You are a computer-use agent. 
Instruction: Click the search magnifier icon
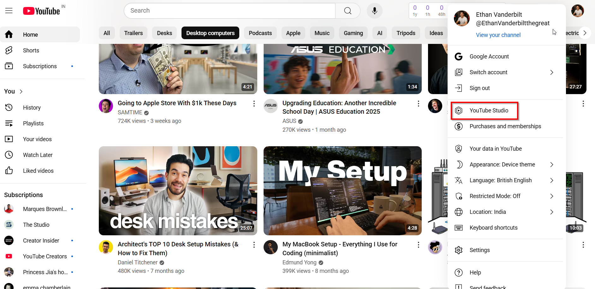tap(348, 10)
